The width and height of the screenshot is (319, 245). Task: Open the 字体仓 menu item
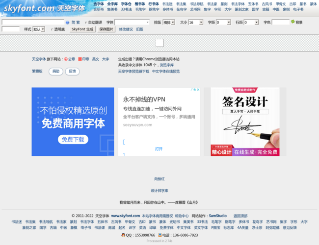[126, 4]
